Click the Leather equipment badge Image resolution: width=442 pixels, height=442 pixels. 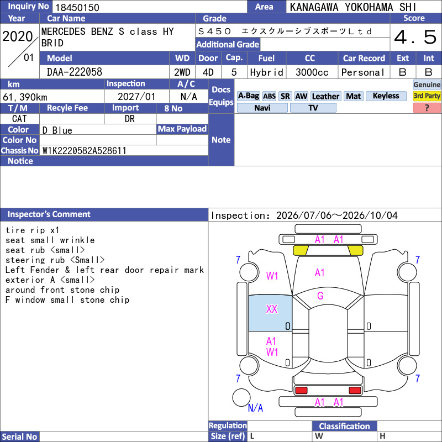(325, 96)
